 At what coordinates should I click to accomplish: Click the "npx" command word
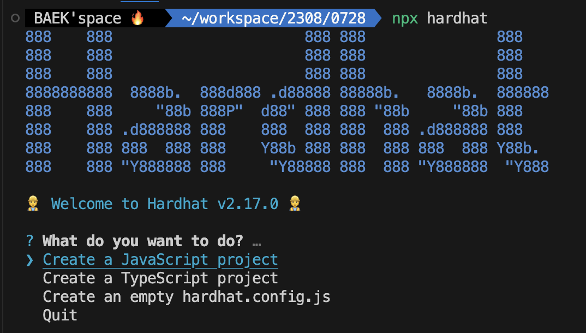pos(405,19)
